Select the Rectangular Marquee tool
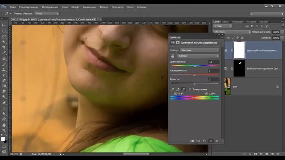 4,31
